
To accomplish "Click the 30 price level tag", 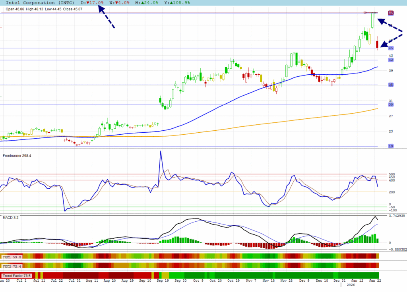I will pyautogui.click(x=391, y=104).
